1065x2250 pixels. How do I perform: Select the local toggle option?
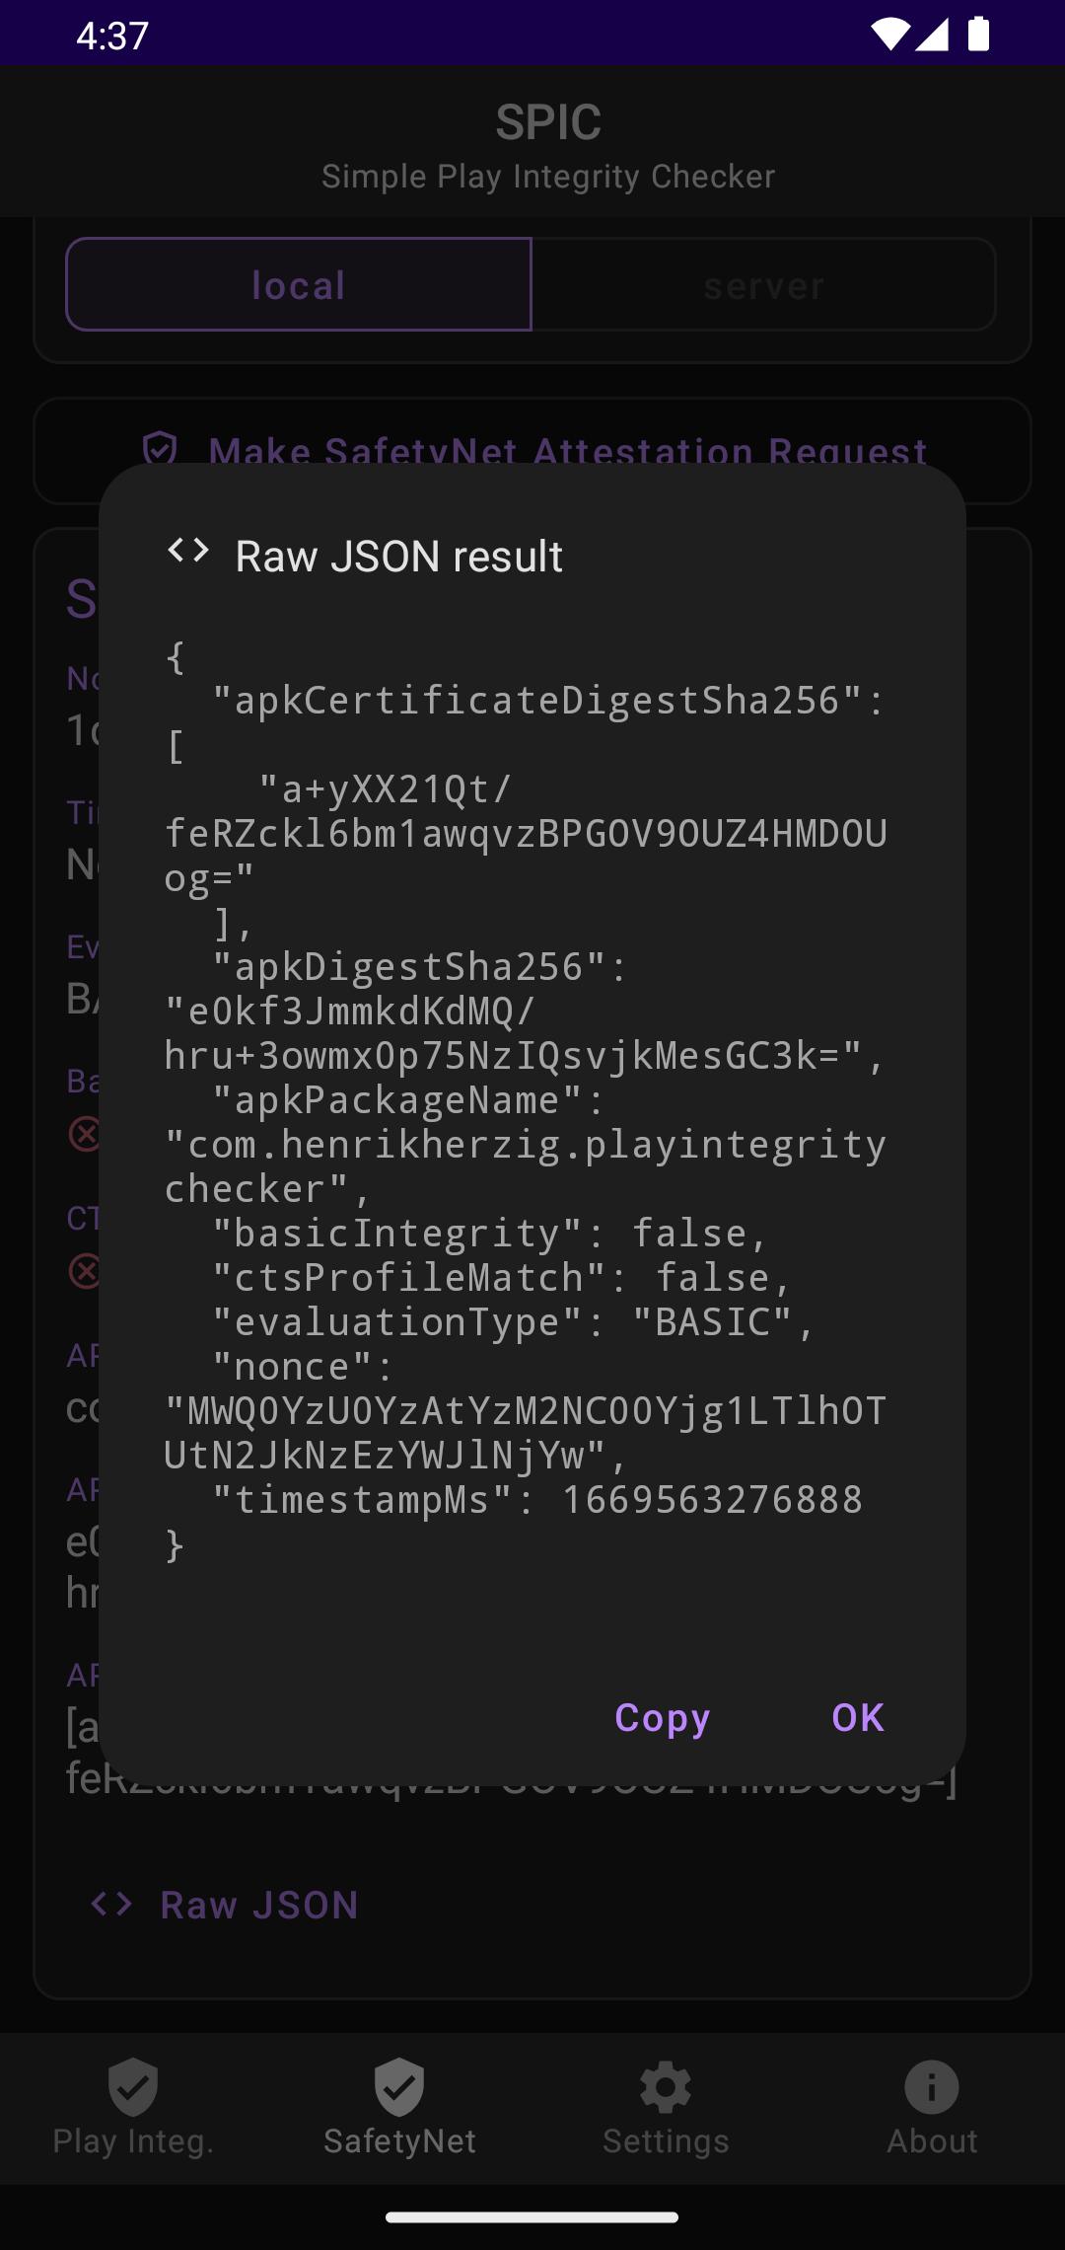click(299, 284)
